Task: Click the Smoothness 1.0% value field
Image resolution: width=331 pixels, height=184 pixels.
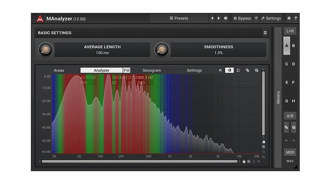Action: 218,50
